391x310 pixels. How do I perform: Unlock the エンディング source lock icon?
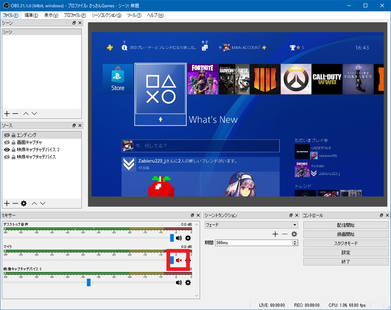13,135
